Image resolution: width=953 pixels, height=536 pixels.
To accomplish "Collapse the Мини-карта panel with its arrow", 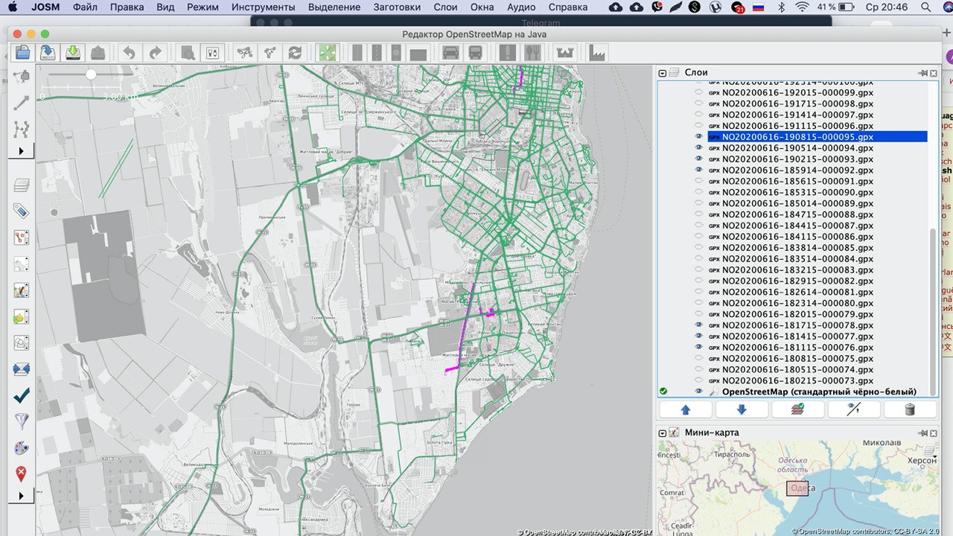I will [663, 433].
